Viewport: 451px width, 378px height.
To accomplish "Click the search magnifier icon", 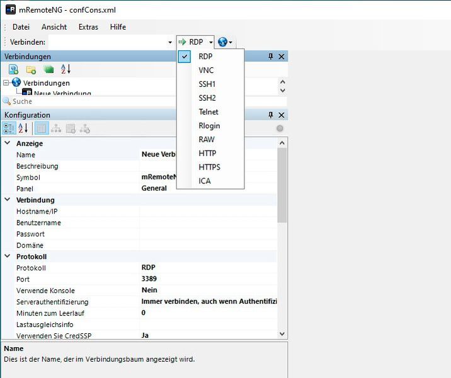I will (7, 101).
